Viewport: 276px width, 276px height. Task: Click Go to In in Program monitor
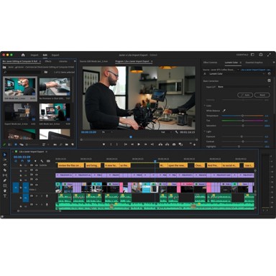coord(125,144)
